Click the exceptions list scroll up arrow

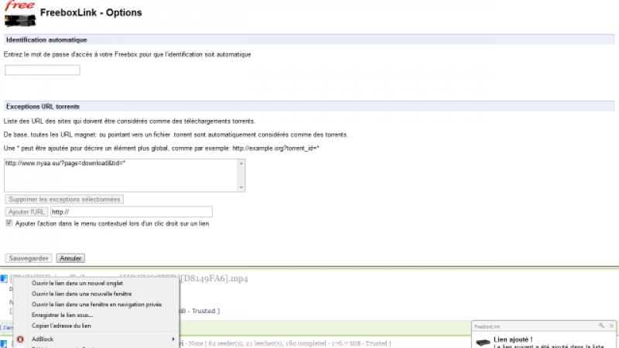[241, 163]
